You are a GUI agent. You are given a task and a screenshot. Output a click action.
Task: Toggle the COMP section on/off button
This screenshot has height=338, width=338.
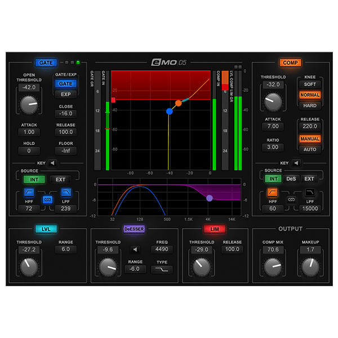pyautogui.click(x=290, y=63)
